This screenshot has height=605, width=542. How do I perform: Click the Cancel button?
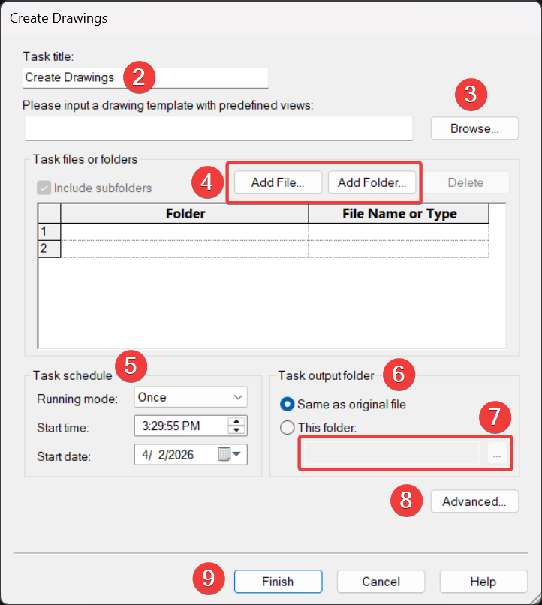[381, 582]
